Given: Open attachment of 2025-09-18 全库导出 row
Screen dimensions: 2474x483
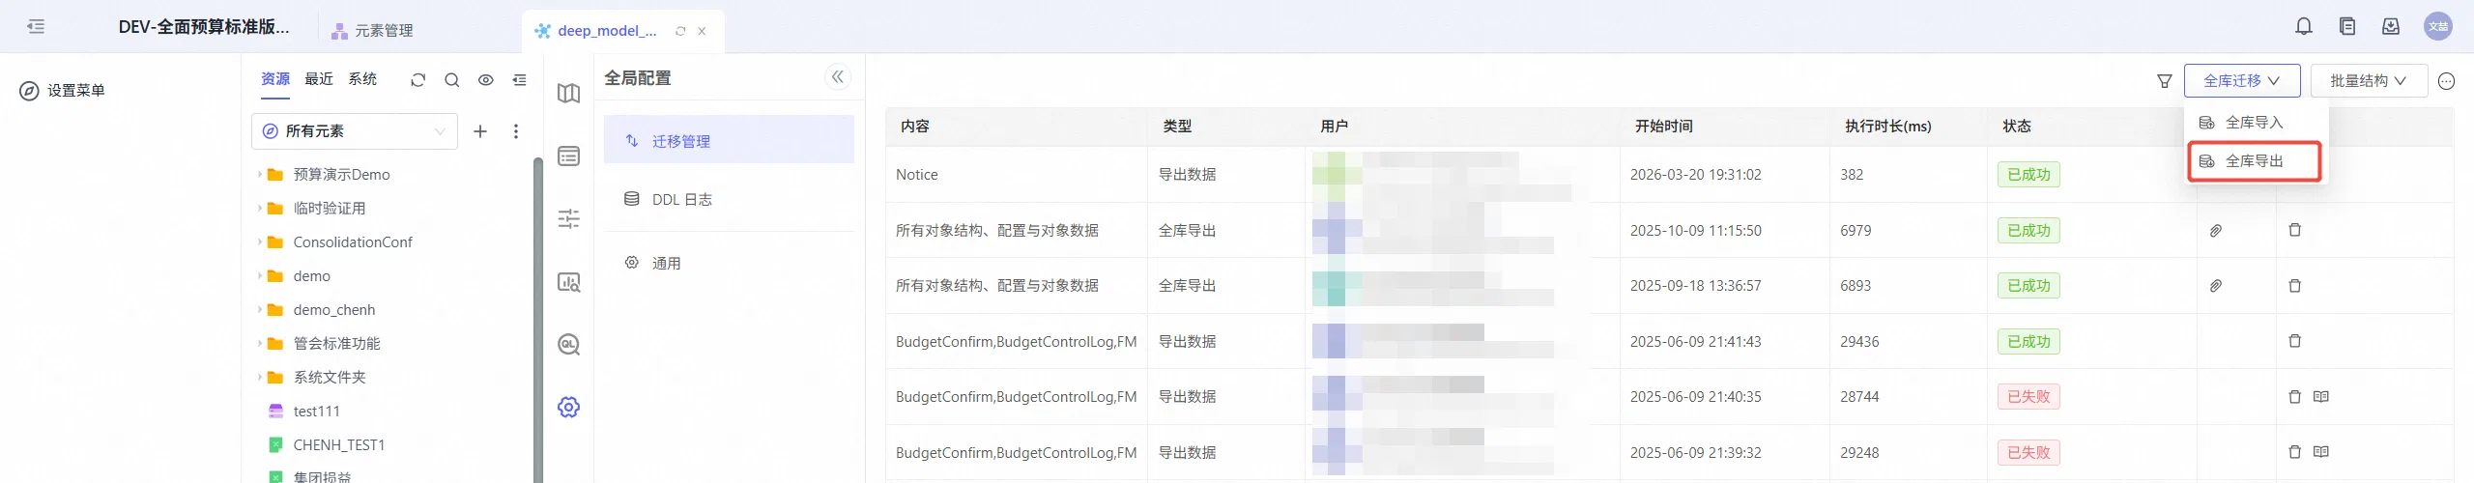Looking at the screenshot, I should point(2216,286).
